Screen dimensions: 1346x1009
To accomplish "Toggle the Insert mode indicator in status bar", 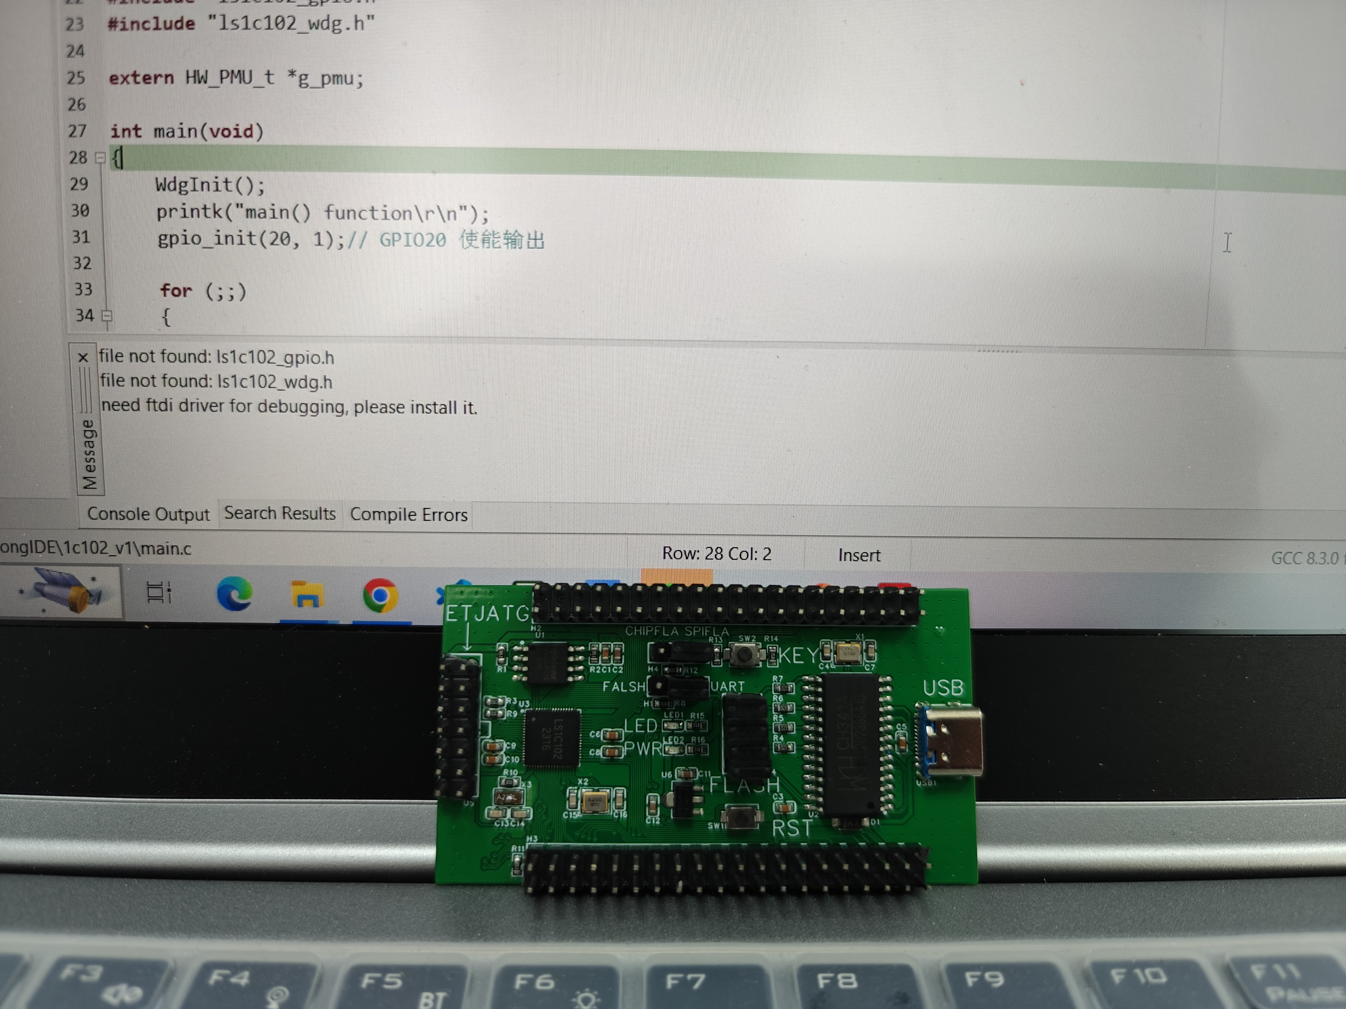I will [x=859, y=555].
